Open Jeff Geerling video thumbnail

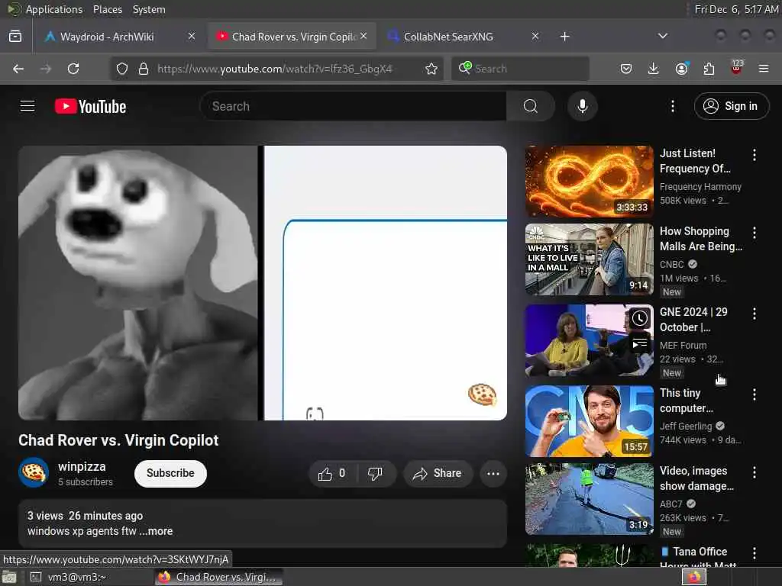[x=589, y=421]
